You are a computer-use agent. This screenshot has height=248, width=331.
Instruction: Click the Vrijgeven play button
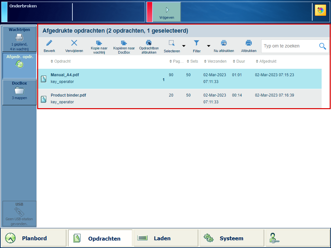click(167, 12)
